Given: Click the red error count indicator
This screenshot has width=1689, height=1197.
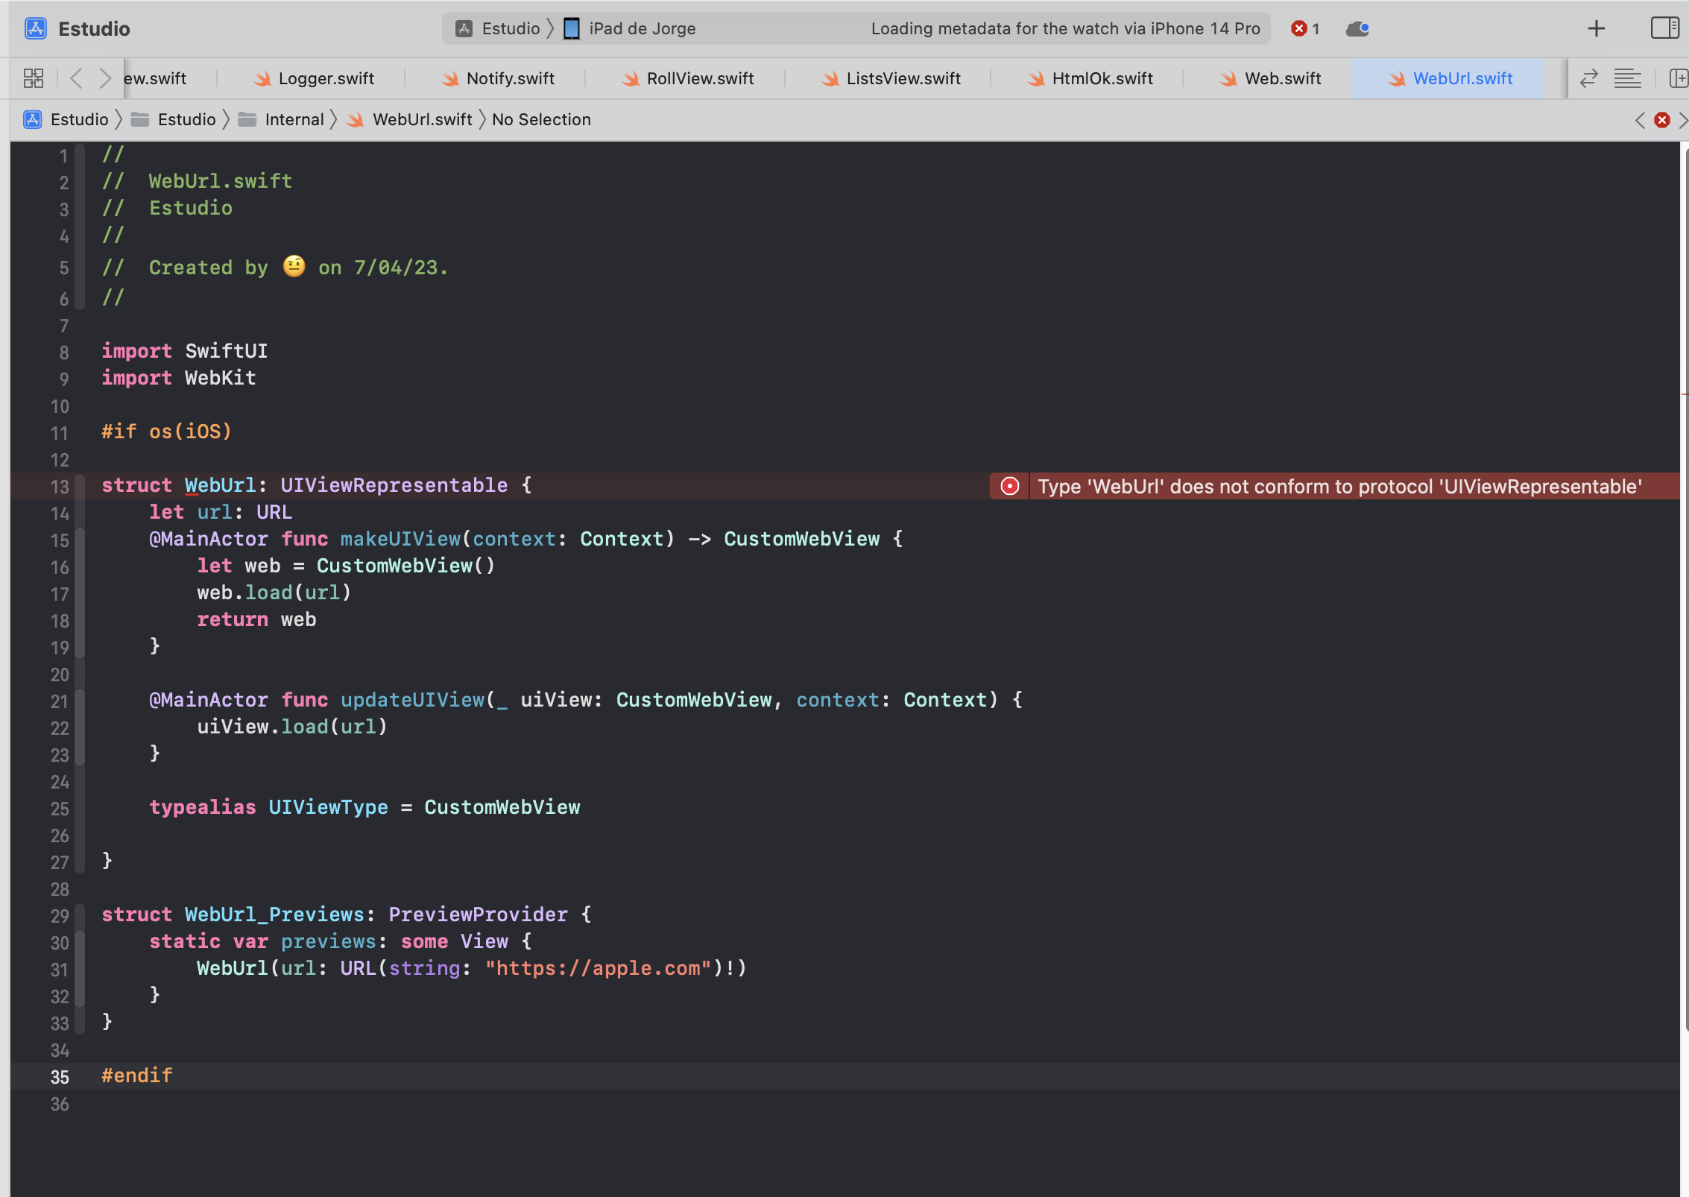Looking at the screenshot, I should (1305, 28).
